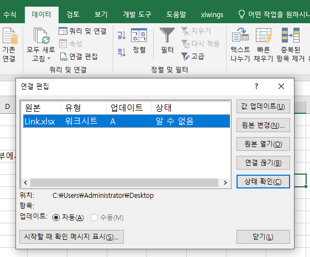Sort descending with the 내림차순 icon
The image size is (310, 257).
click(x=122, y=52)
